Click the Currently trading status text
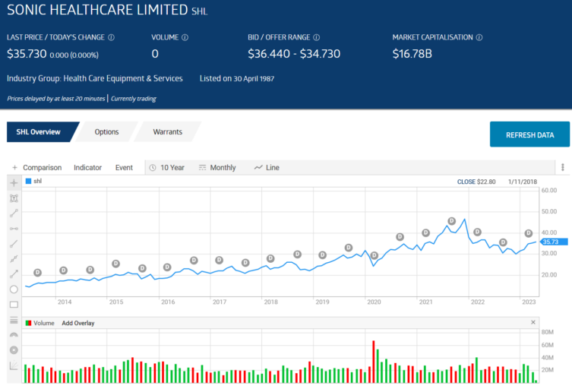This screenshot has width=572, height=389. 134,99
